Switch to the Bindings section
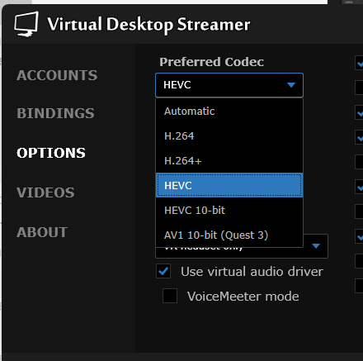Screen dimensions: 363x361 point(55,113)
